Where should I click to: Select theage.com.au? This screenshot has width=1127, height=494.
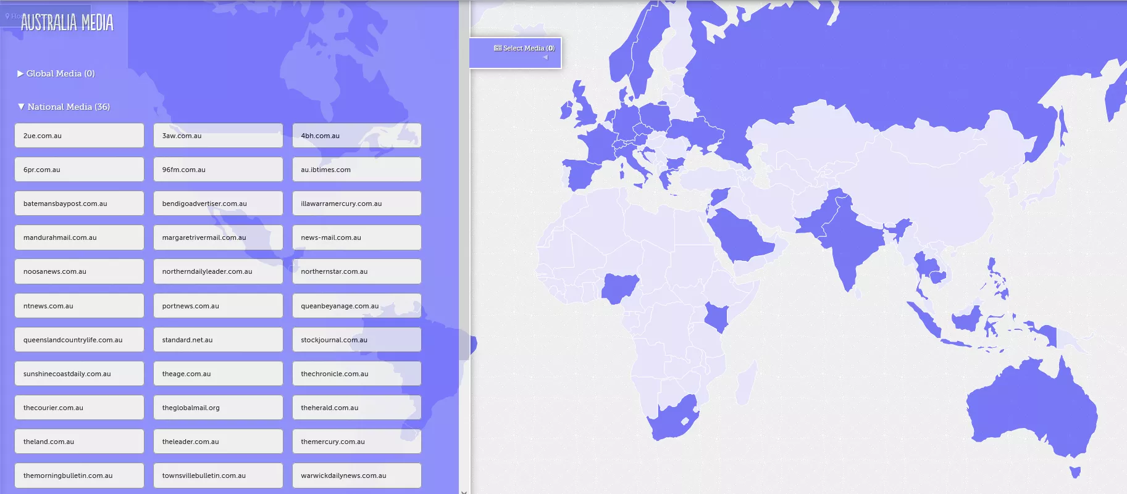[x=218, y=374]
